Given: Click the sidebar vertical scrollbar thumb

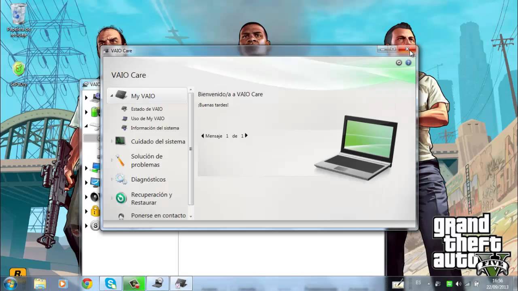Looking at the screenshot, I should [191, 149].
